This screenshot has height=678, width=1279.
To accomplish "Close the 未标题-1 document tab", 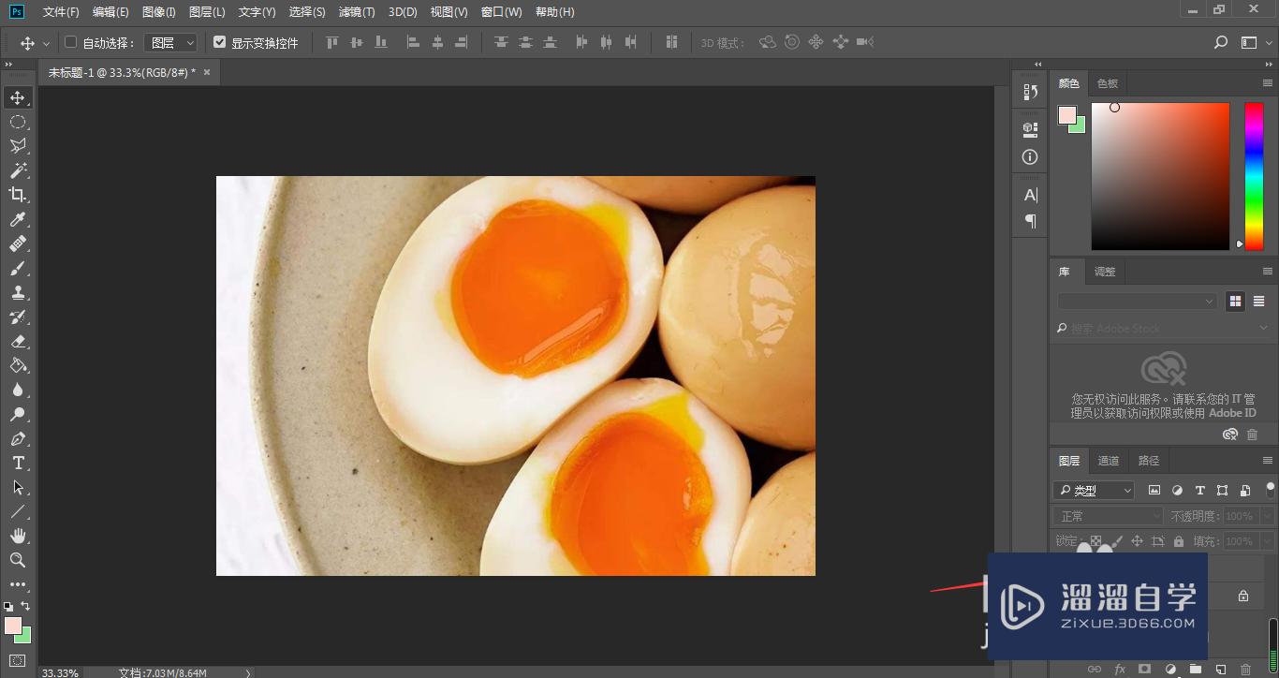I will (x=207, y=72).
